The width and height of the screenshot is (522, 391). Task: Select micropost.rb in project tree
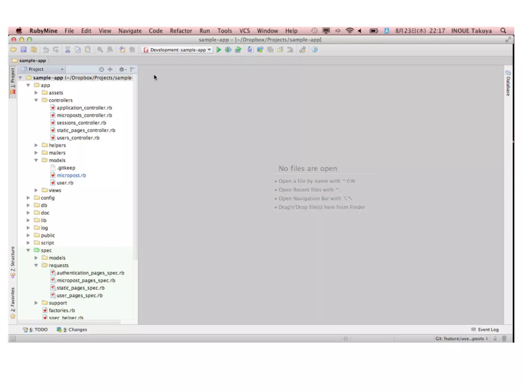click(71, 175)
